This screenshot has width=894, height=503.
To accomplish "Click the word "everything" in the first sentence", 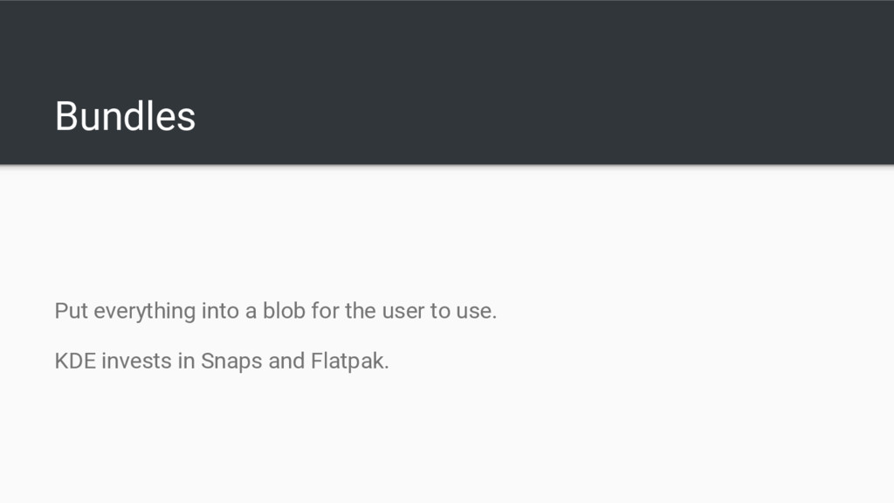I will [145, 312].
